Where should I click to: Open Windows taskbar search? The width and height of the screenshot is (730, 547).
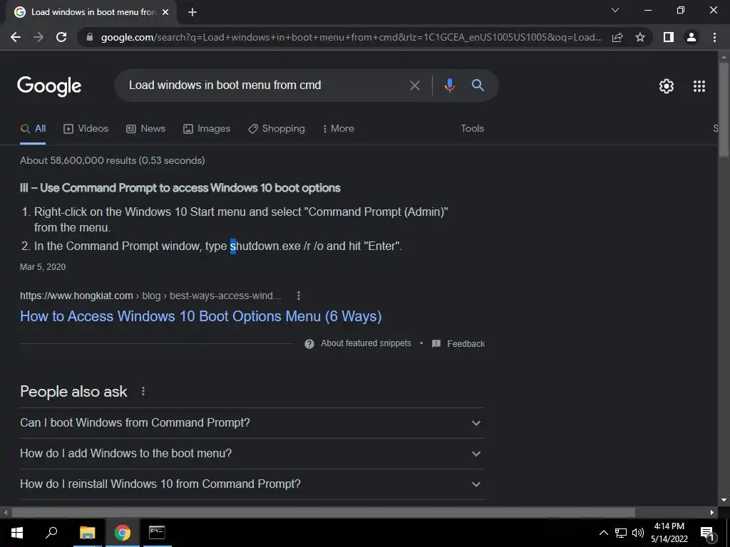(x=51, y=533)
